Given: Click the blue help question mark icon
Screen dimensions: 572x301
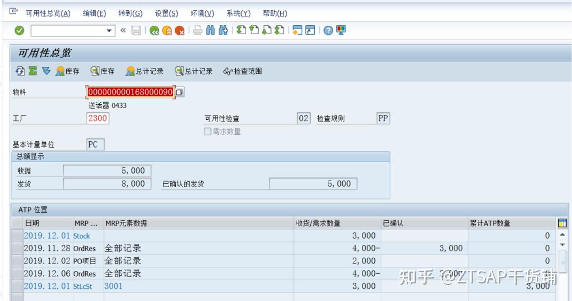Looking at the screenshot, I should (x=329, y=30).
